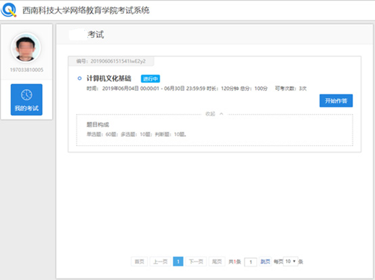375x280 pixels.
Task: Click the page number input field
Action: click(x=251, y=262)
